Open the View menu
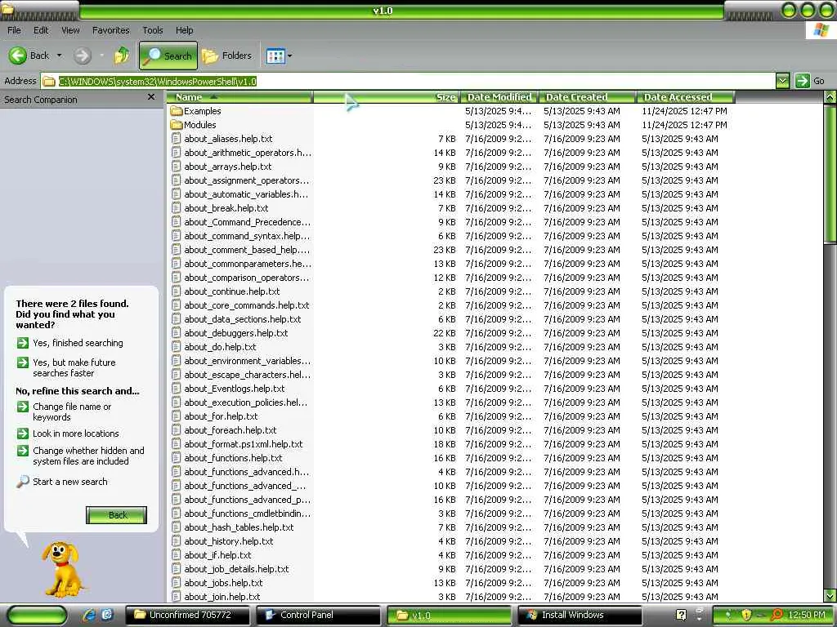 tap(70, 30)
